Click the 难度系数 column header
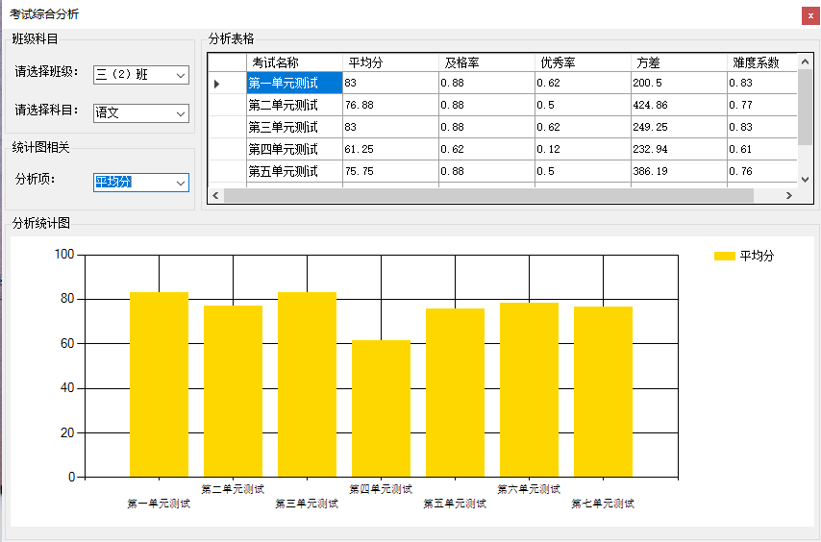Image resolution: width=821 pixels, height=542 pixels. tap(761, 62)
